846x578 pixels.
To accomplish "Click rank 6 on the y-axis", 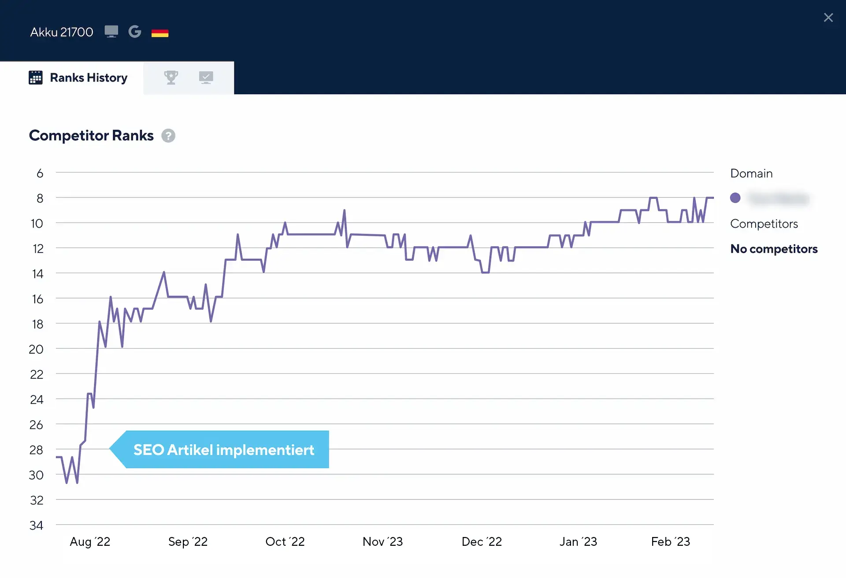I will coord(40,173).
